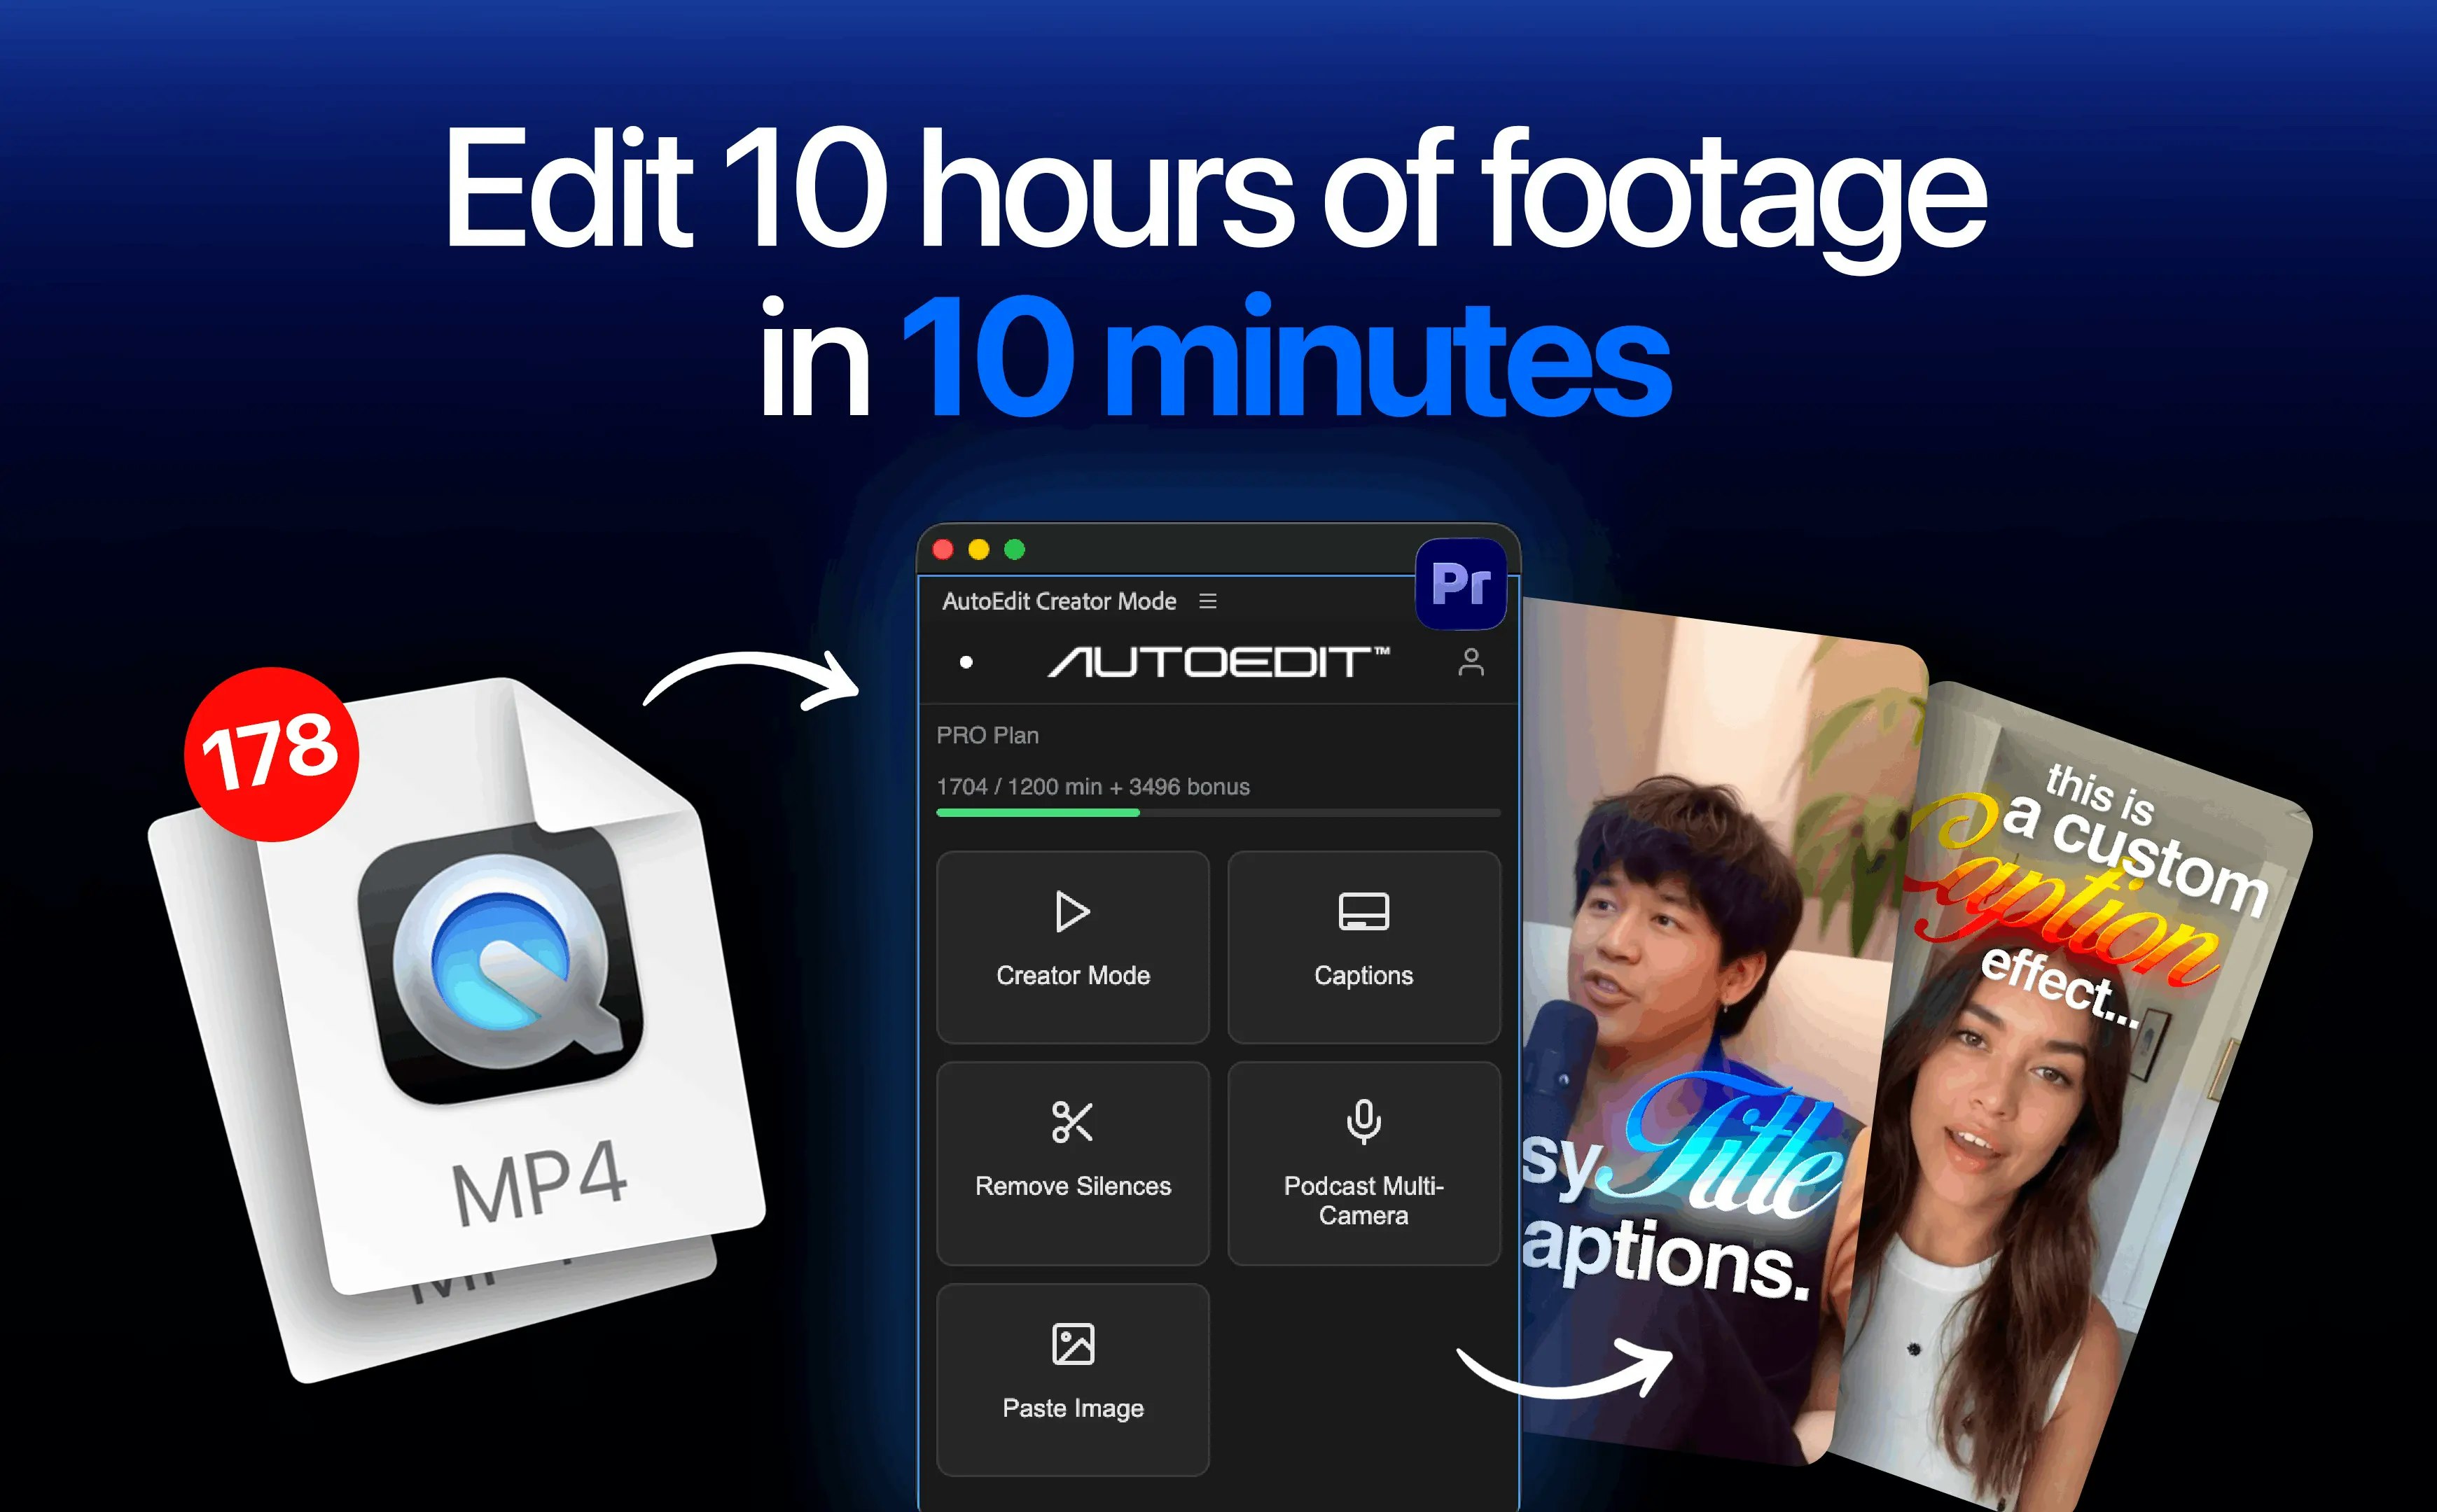Click the AUTOEDIT logo in the header
Viewport: 2437px width, 1512px height.
point(1218,662)
